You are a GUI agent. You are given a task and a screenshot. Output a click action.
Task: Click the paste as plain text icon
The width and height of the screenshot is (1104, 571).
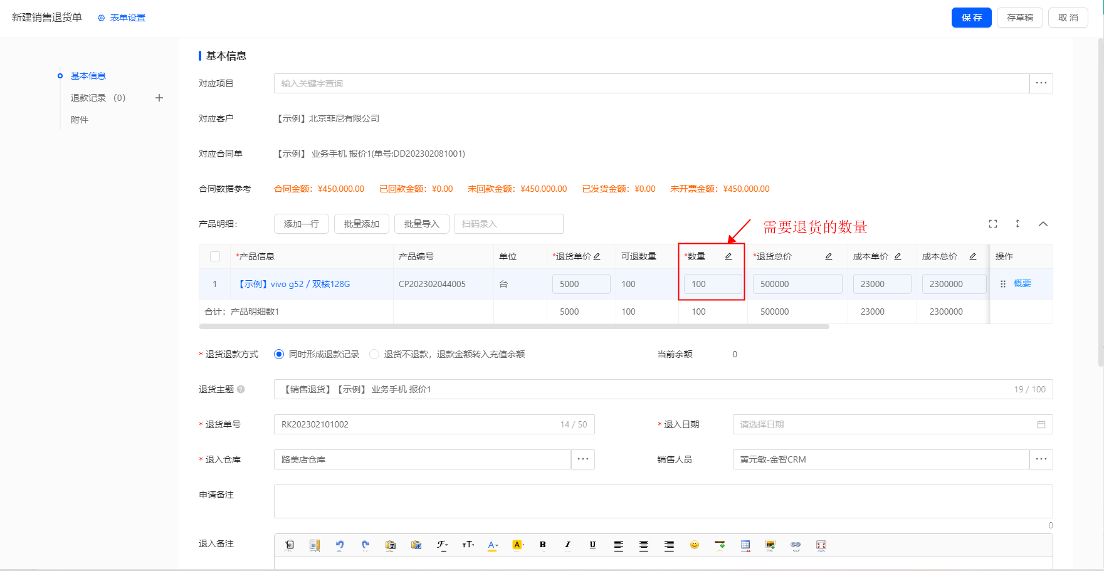click(391, 545)
